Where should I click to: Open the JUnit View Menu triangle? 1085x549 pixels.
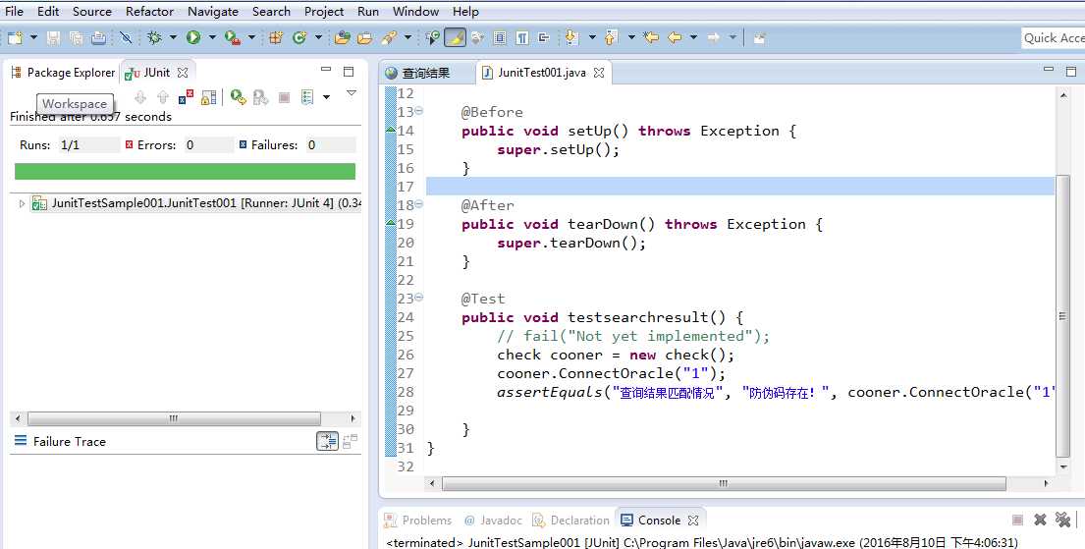point(352,93)
